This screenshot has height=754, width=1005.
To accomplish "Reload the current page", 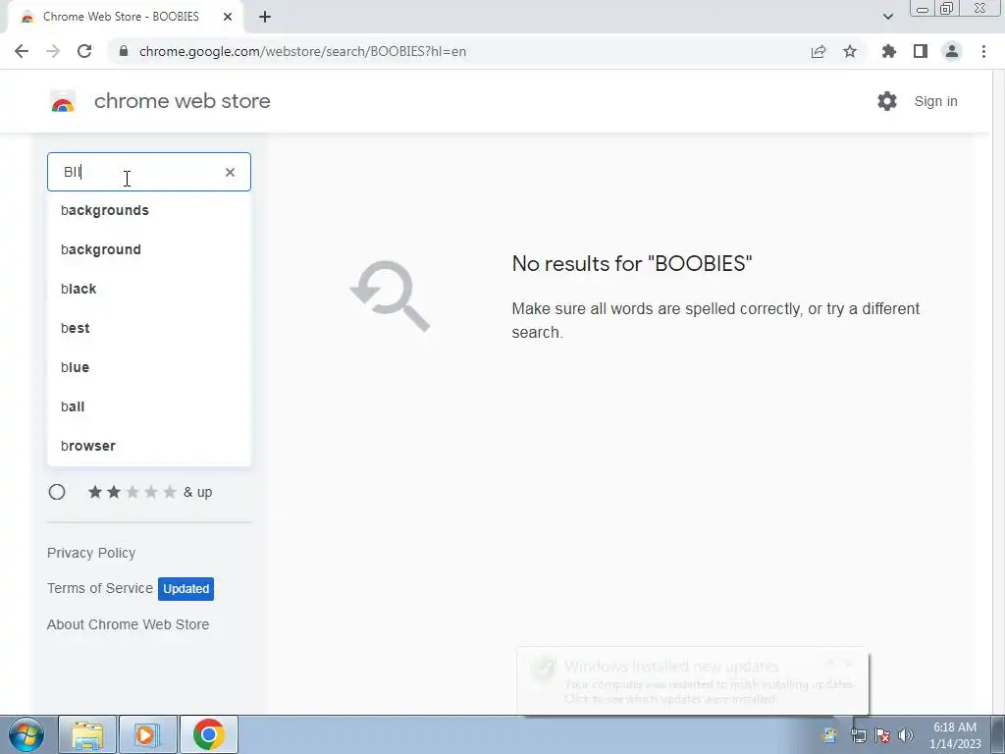I will click(x=84, y=51).
